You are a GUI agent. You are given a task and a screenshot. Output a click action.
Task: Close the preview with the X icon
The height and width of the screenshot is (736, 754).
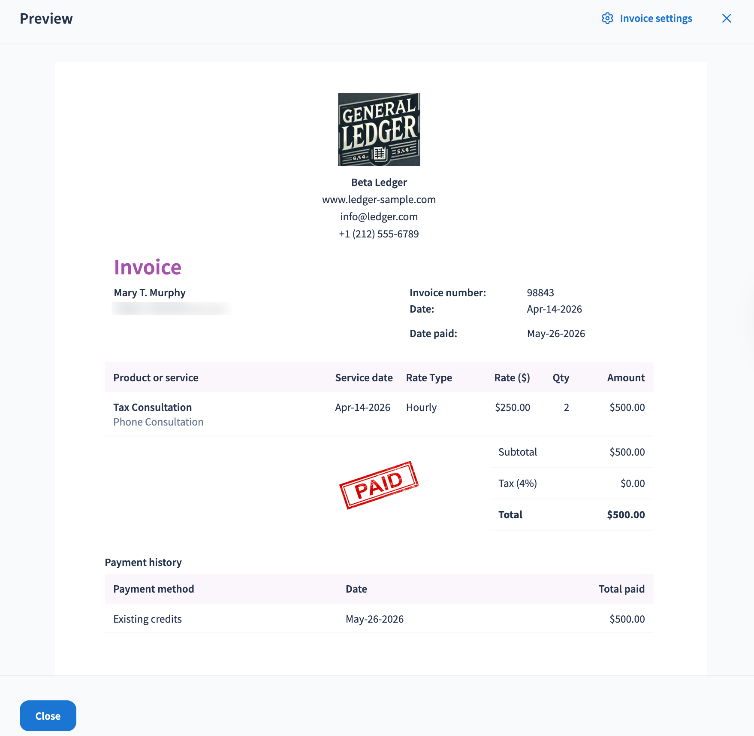[727, 18]
